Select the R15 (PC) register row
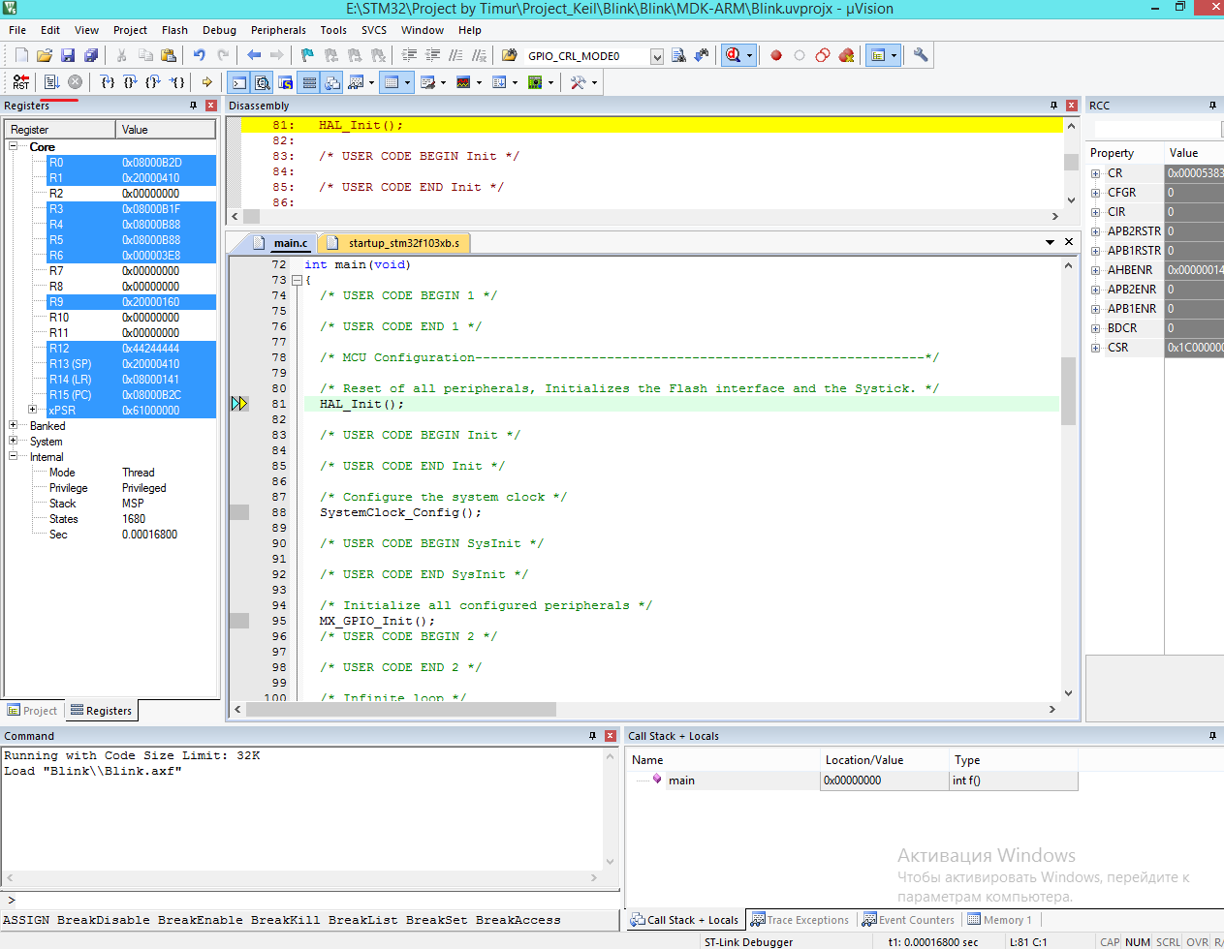Viewport: 1224px width, 949px height. tap(131, 394)
